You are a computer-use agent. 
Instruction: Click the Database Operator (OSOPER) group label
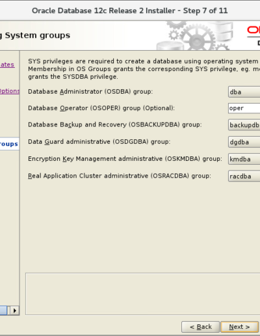101,108
